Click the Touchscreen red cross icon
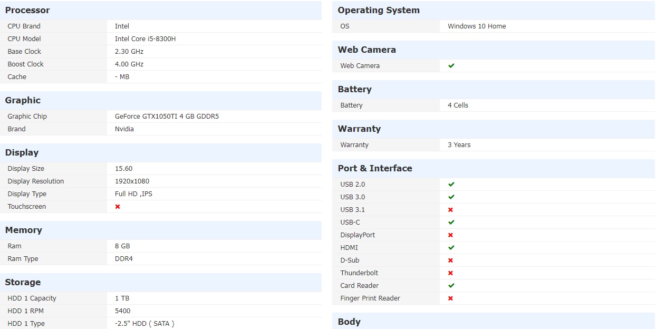The width and height of the screenshot is (656, 329). point(118,207)
